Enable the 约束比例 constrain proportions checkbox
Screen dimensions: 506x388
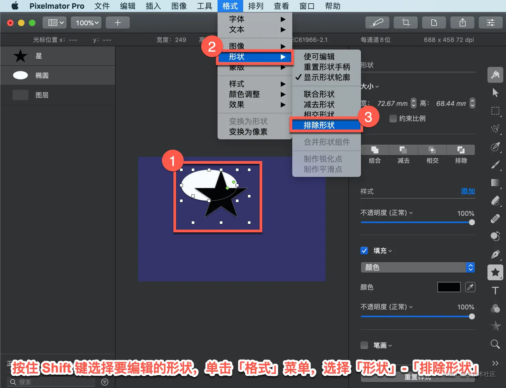(393, 119)
